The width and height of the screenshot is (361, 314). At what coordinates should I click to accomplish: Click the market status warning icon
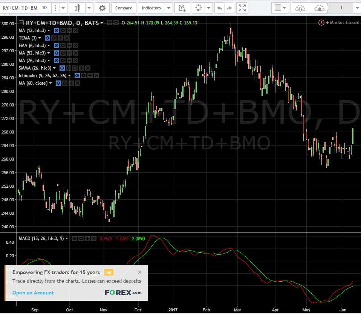pyautogui.click(x=321, y=23)
